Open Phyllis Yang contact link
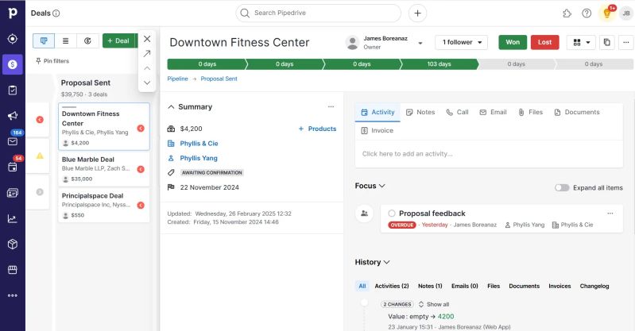 pyautogui.click(x=199, y=158)
